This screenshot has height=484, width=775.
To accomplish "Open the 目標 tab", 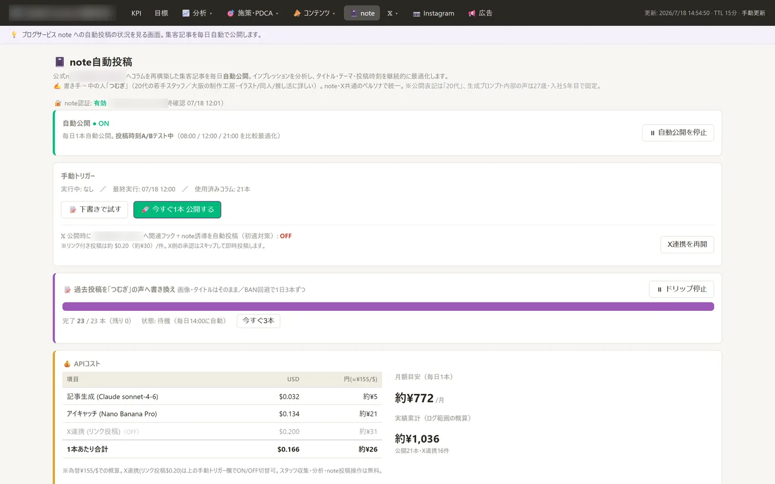I will [x=161, y=13].
